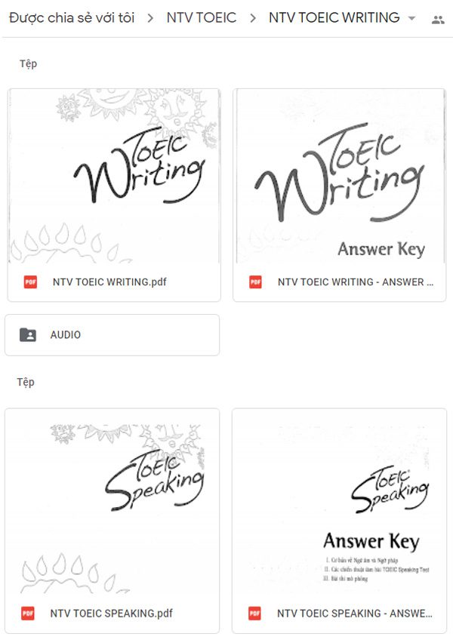Go to Được chia sẻ với tôi breadcrumb
453x640 pixels.
point(72,17)
